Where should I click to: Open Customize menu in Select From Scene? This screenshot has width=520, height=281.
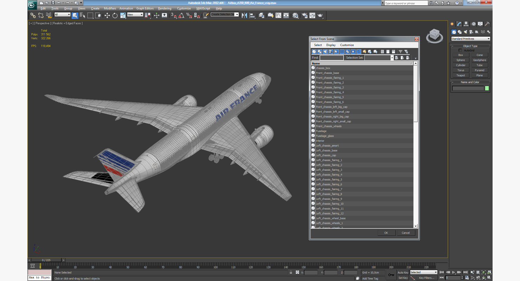point(347,45)
